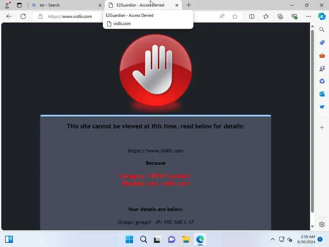Image resolution: width=329 pixels, height=247 pixels.
Task: Open the network status tray icon
Action: click(281, 239)
